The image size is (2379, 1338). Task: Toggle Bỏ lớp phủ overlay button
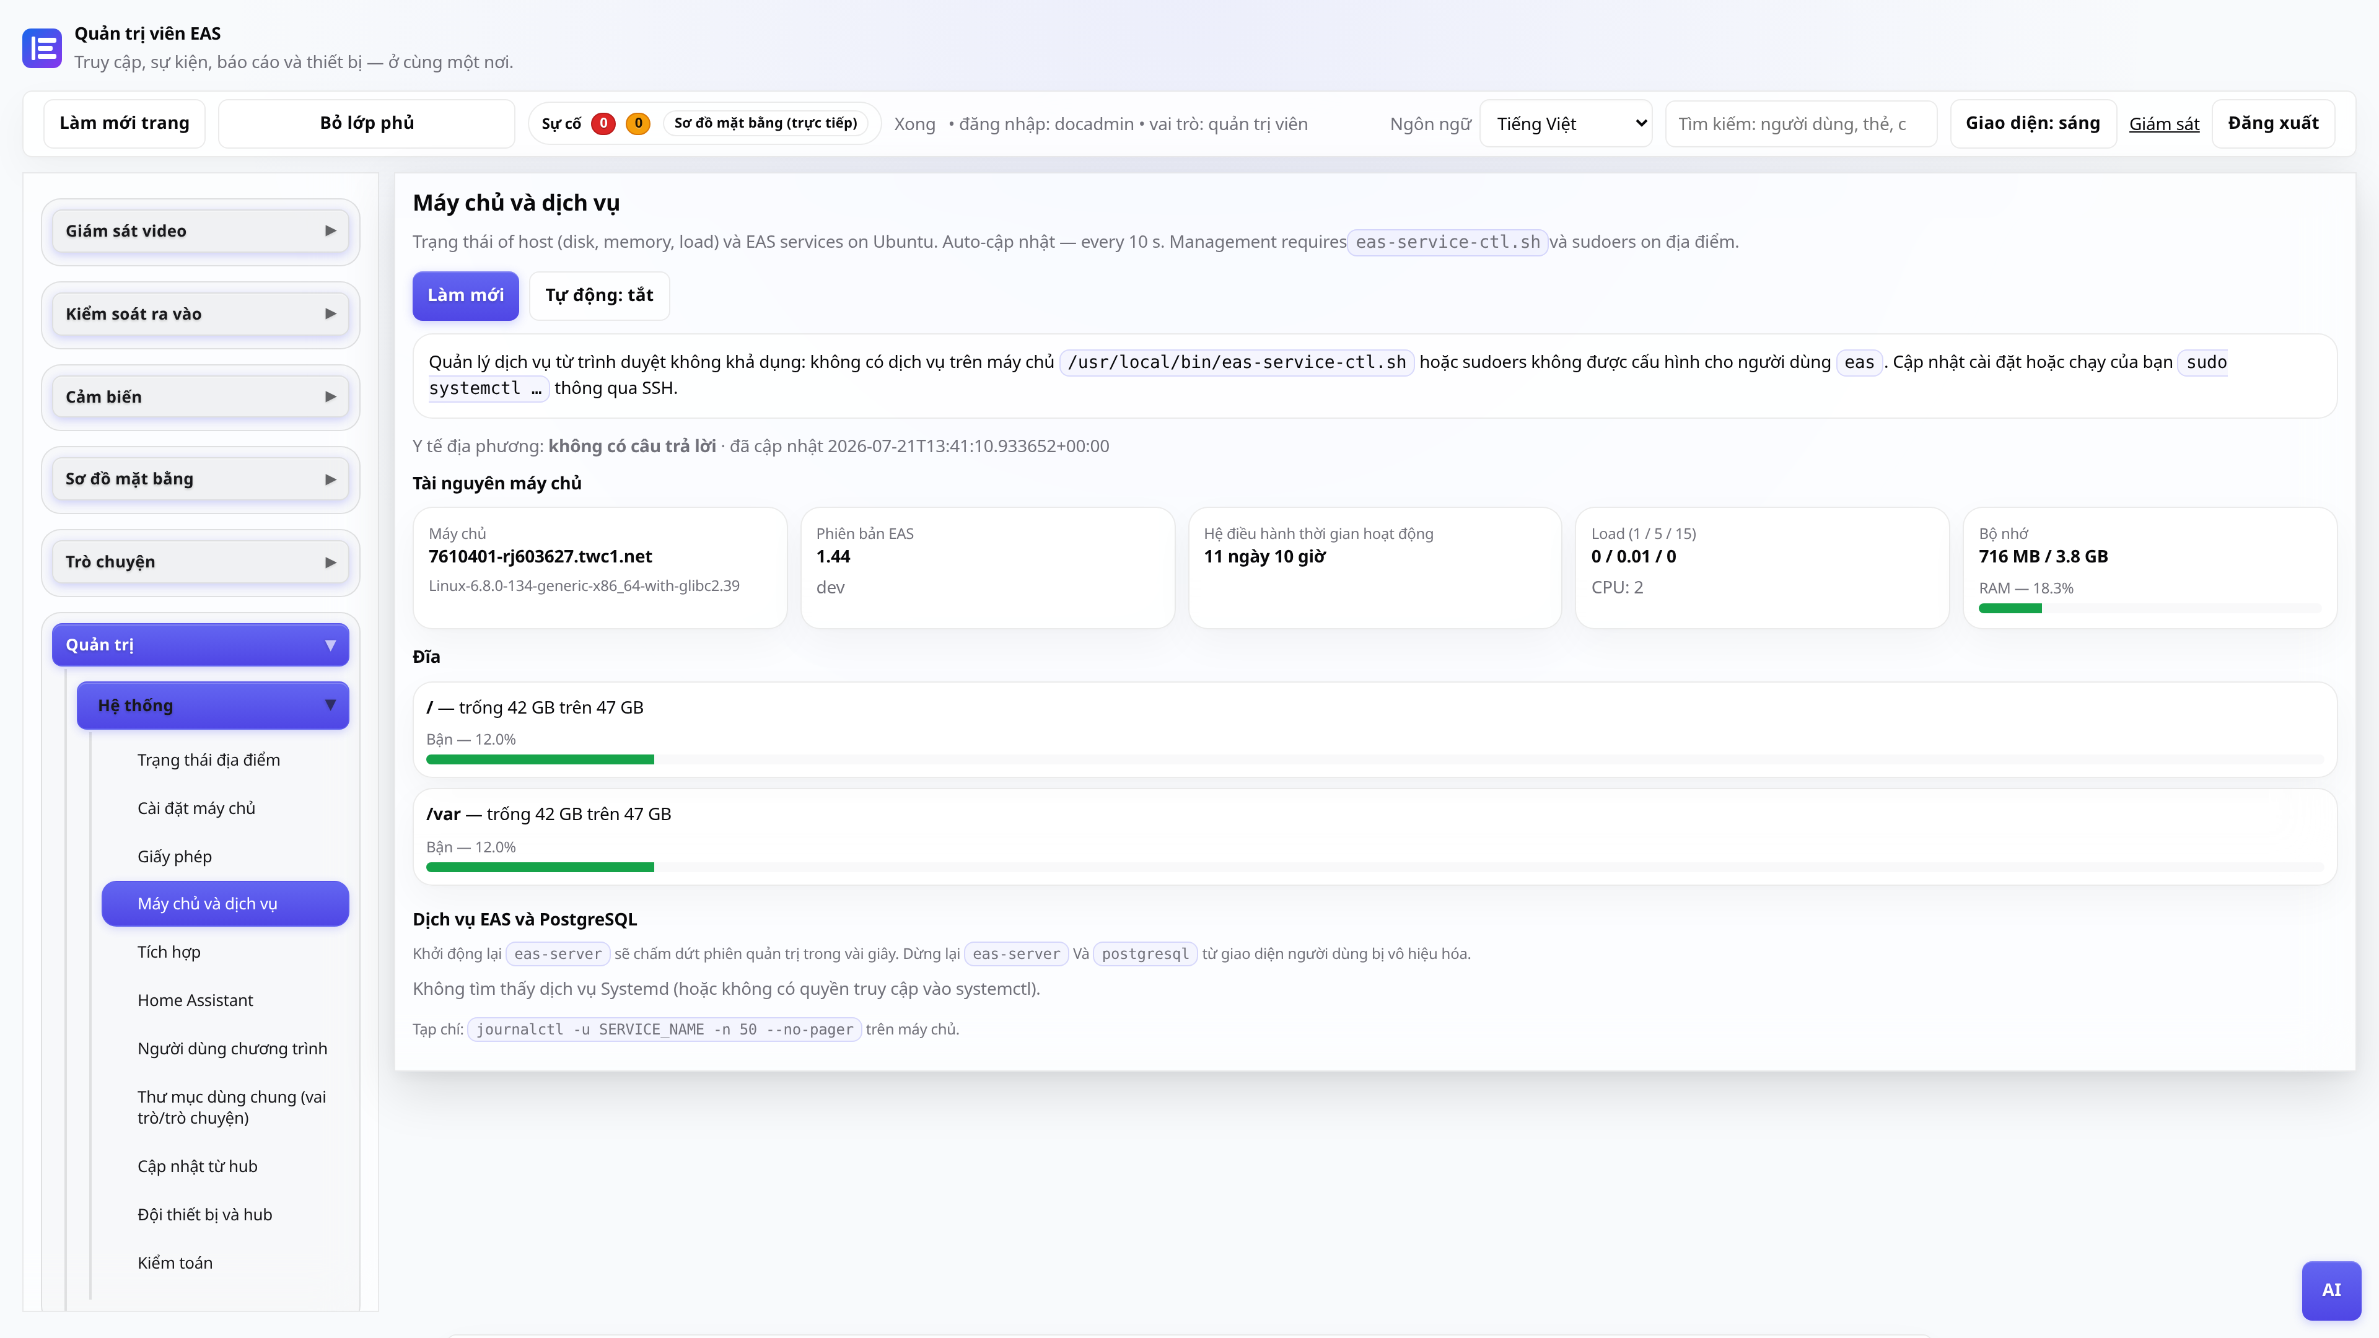(x=367, y=124)
